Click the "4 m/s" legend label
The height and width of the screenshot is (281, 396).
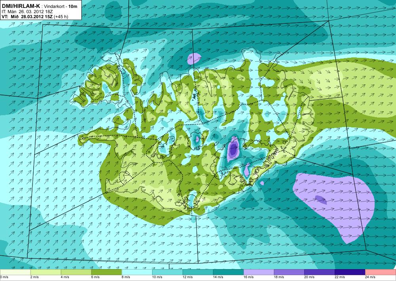[x=65, y=277]
